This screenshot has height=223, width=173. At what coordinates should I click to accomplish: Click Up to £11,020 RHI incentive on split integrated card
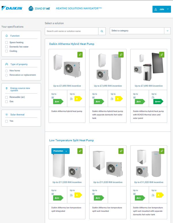67,182
